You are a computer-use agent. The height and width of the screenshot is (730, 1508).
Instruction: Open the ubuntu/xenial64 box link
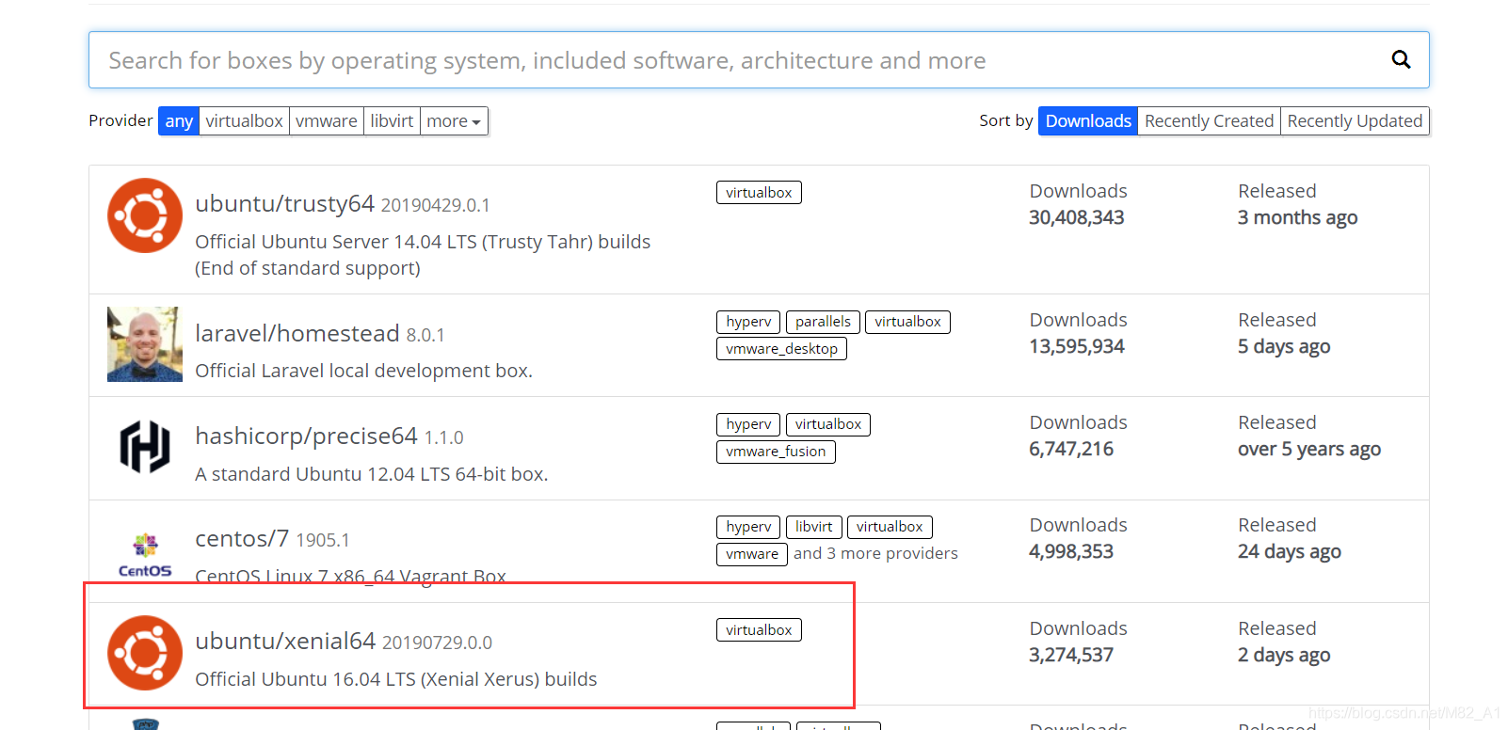pyautogui.click(x=285, y=641)
